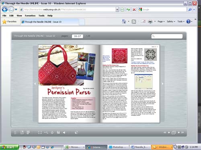Click the Read Mail icon

tap(143, 22)
